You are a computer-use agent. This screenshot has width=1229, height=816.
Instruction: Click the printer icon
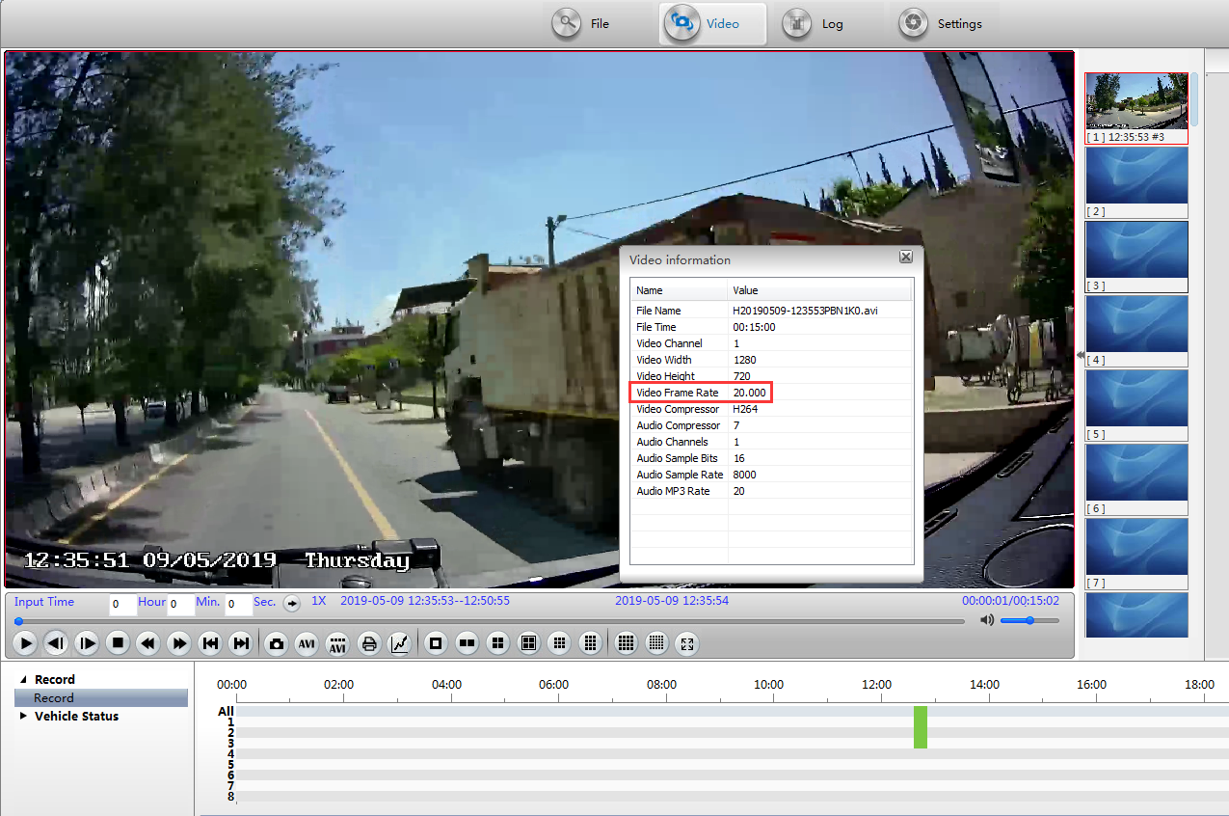pos(368,643)
